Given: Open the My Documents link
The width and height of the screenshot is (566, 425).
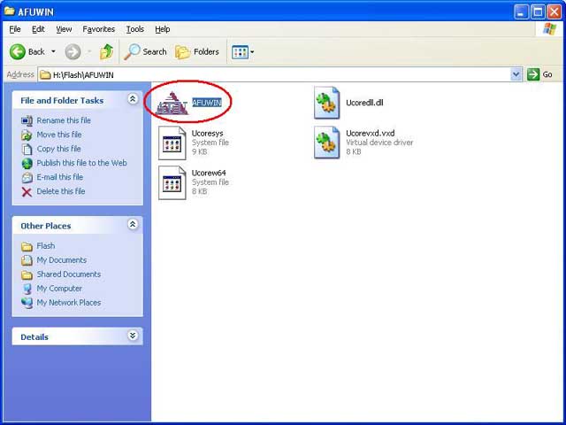Looking at the screenshot, I should 61,260.
